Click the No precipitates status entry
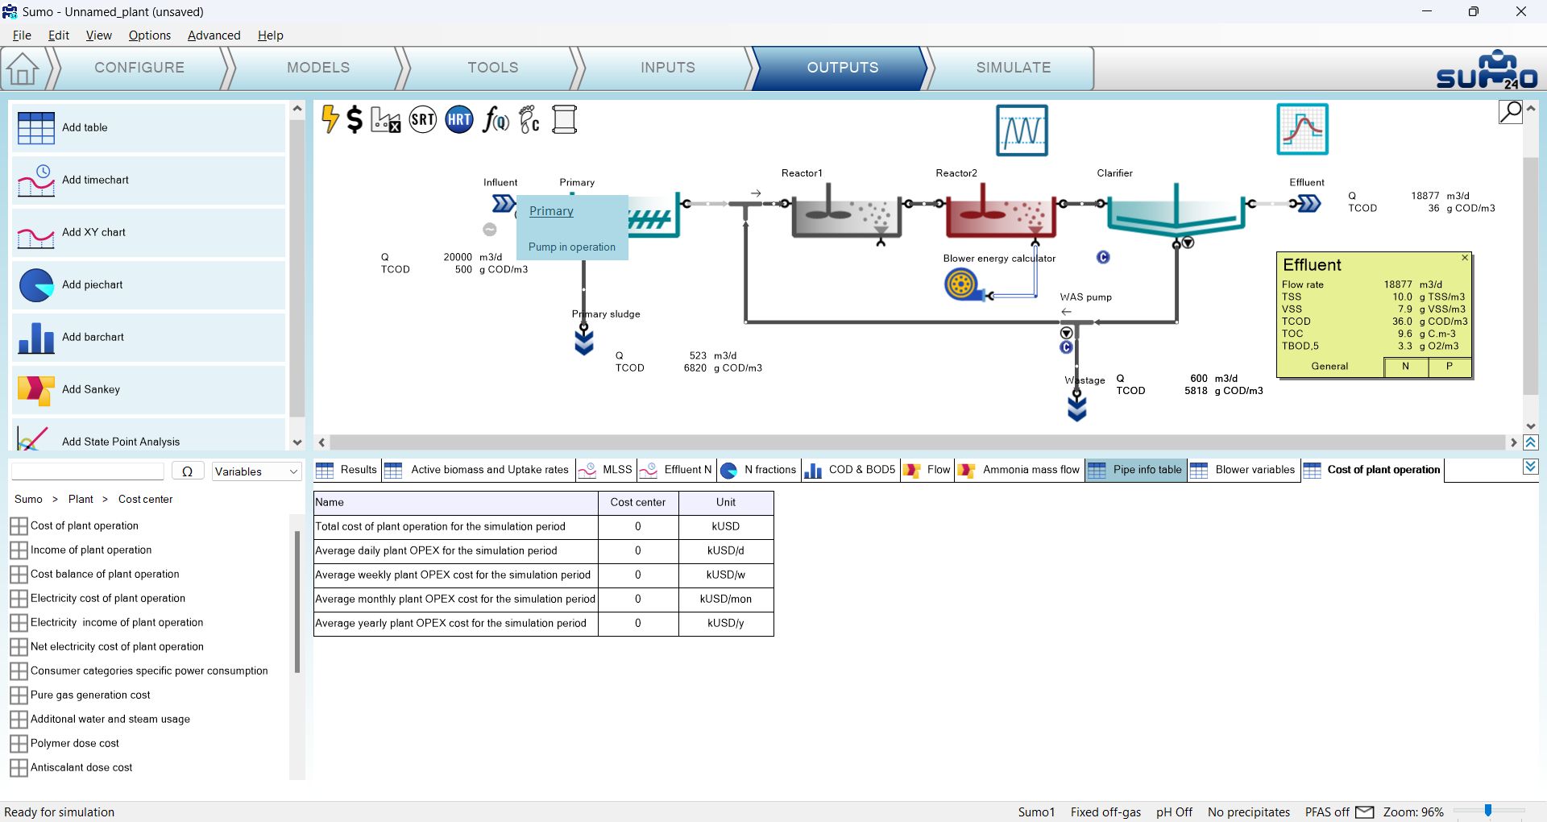The width and height of the screenshot is (1547, 822). 1249,812
